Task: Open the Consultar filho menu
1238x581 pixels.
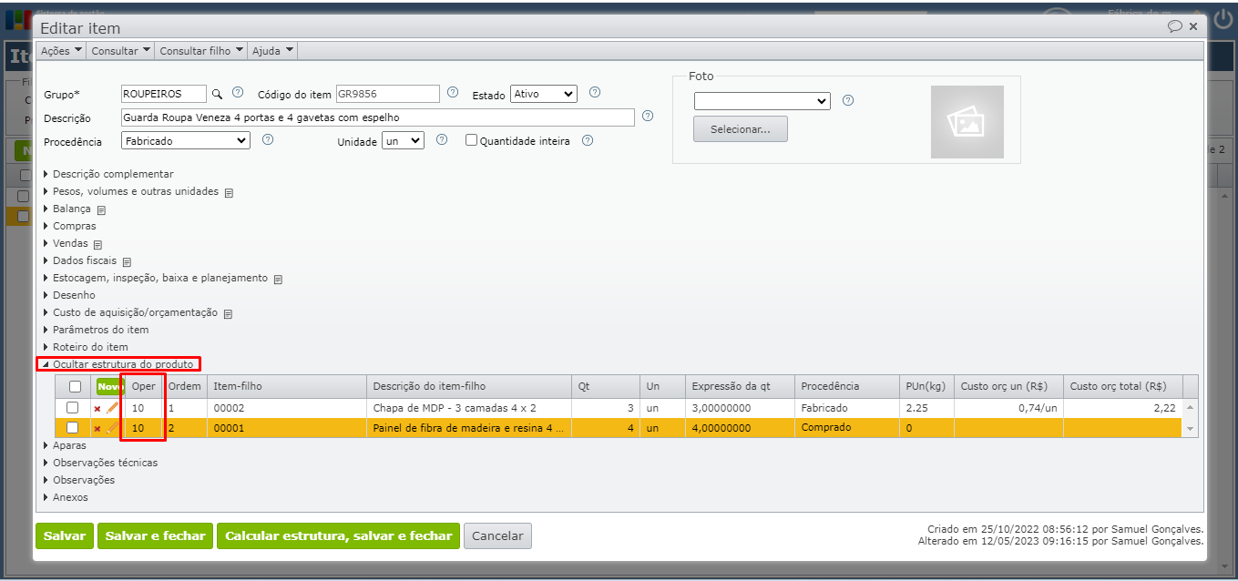Action: pos(200,51)
